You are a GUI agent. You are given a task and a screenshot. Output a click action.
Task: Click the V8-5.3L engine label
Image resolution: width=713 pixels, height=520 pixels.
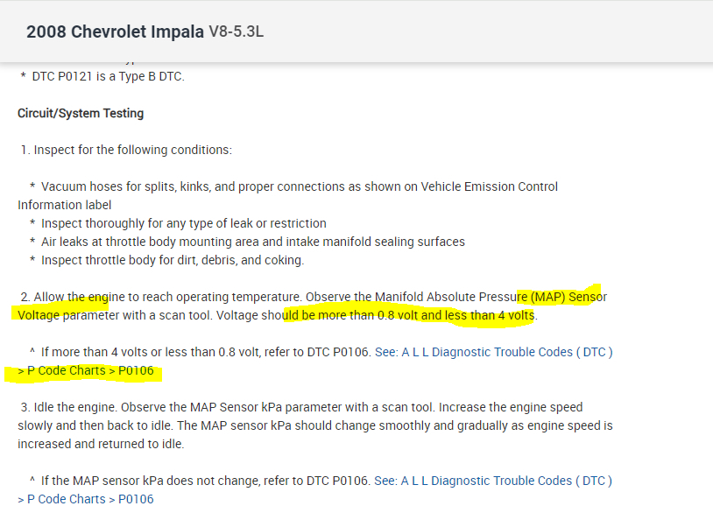pyautogui.click(x=236, y=32)
